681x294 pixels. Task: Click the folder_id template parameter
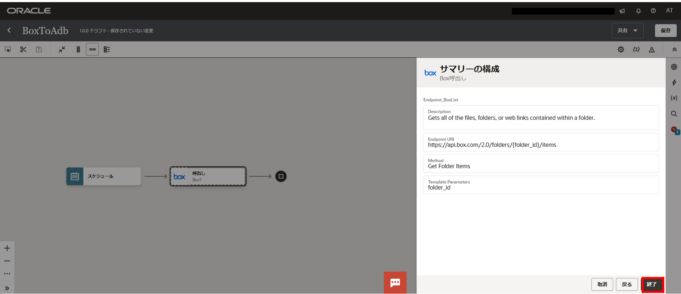pos(439,187)
